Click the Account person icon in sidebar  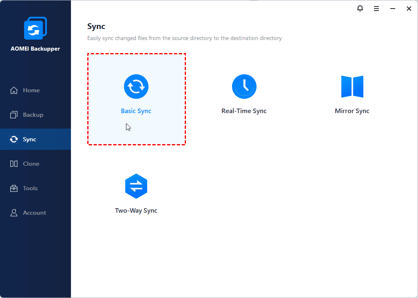14,213
